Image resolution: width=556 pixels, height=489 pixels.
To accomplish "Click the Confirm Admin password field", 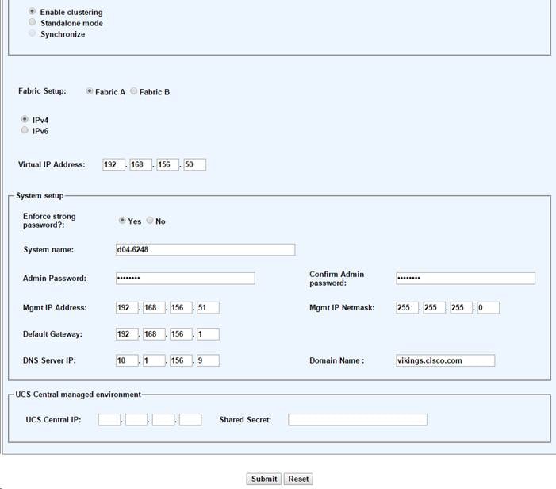I will tap(466, 278).
